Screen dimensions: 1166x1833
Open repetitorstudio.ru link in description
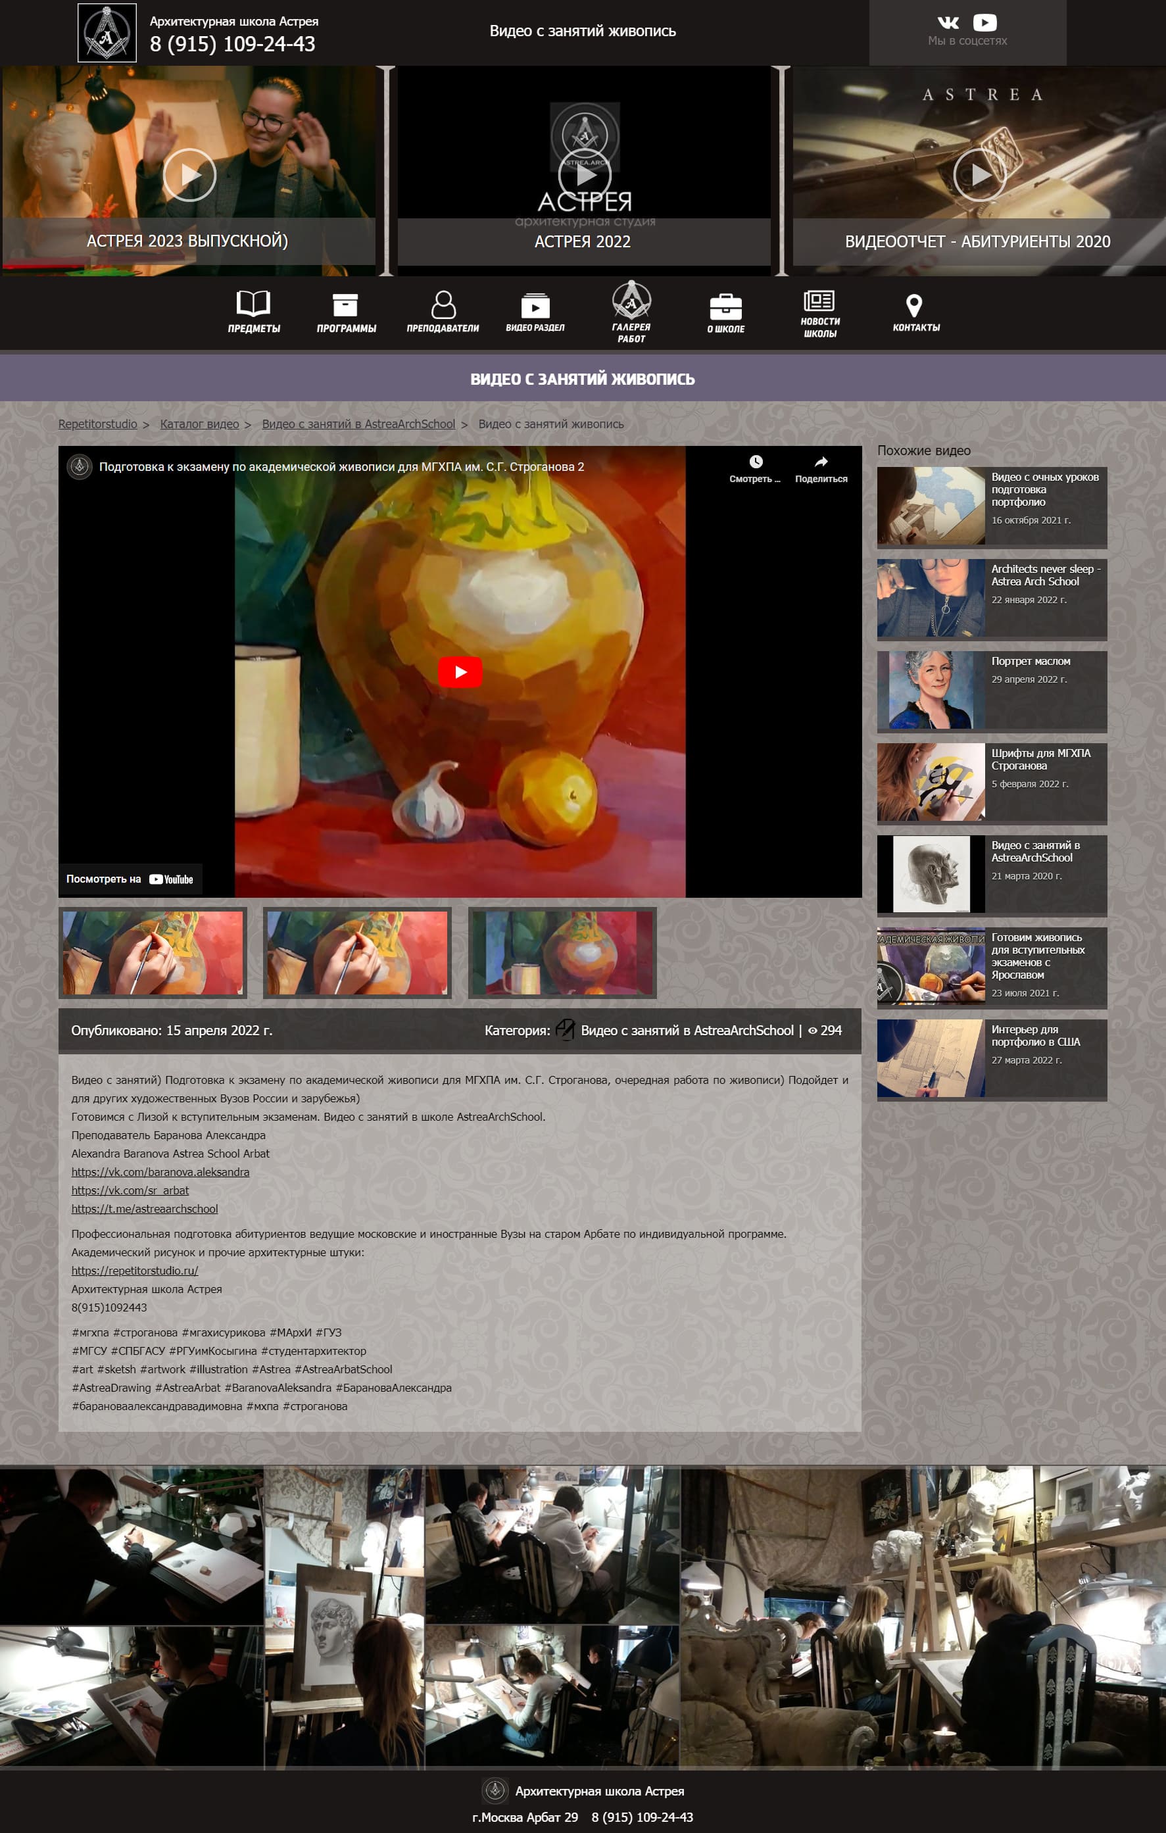pos(135,1271)
